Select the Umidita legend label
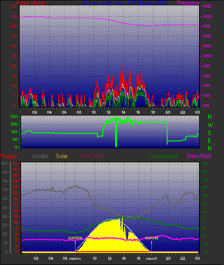 (40, 156)
